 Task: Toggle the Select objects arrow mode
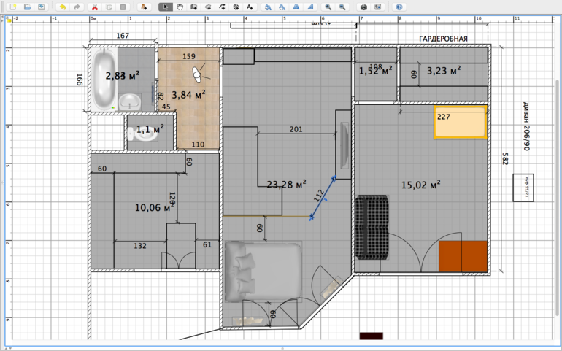pyautogui.click(x=166, y=7)
